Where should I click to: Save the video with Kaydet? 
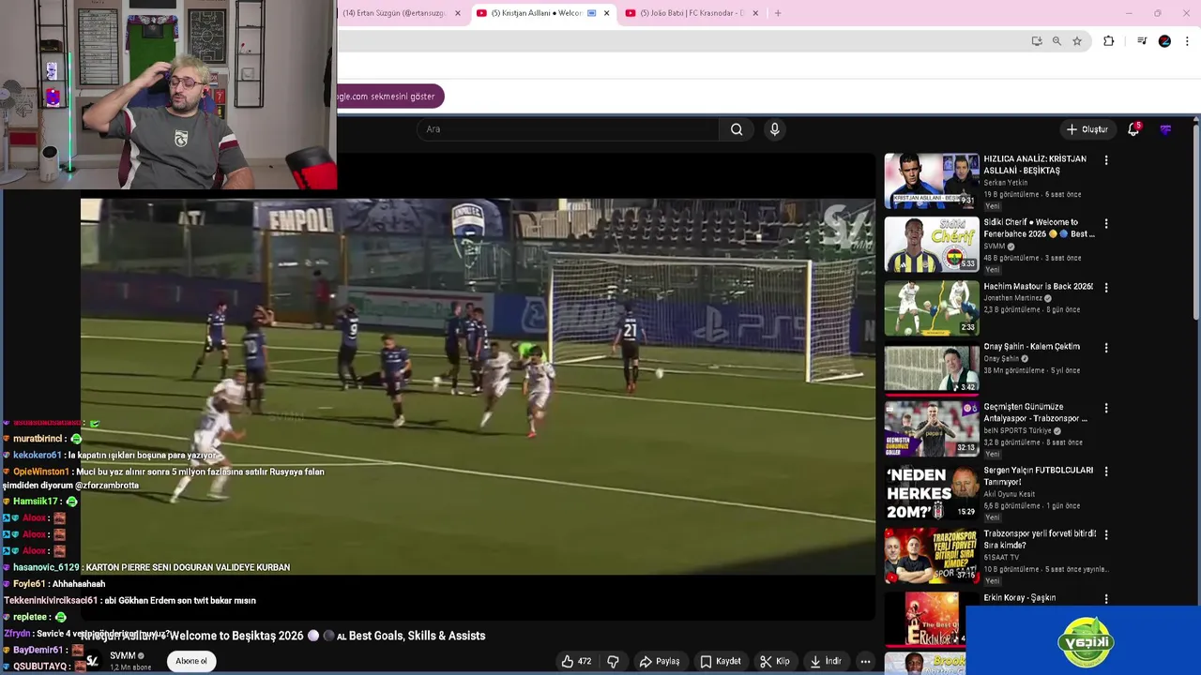[721, 661]
